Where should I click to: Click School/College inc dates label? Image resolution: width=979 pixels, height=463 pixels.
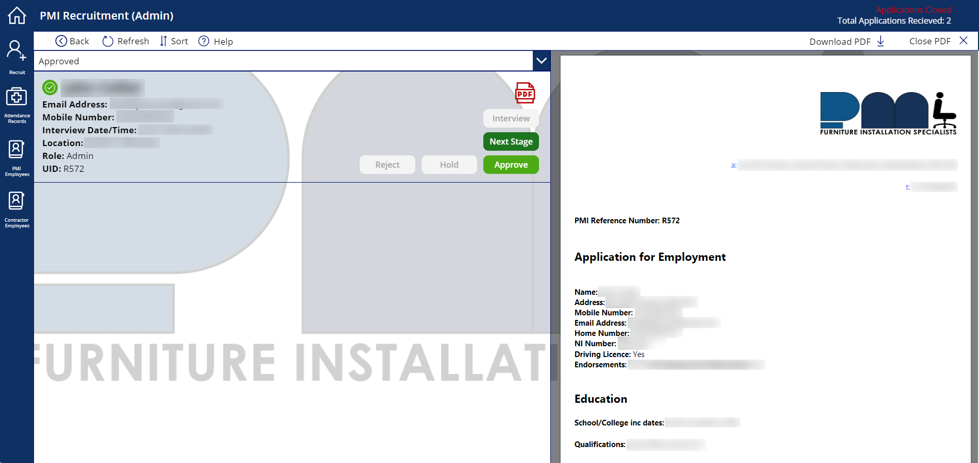619,423
